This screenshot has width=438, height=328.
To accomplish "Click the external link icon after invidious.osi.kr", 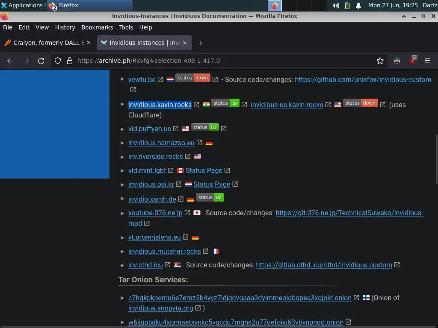I will pos(179,184).
